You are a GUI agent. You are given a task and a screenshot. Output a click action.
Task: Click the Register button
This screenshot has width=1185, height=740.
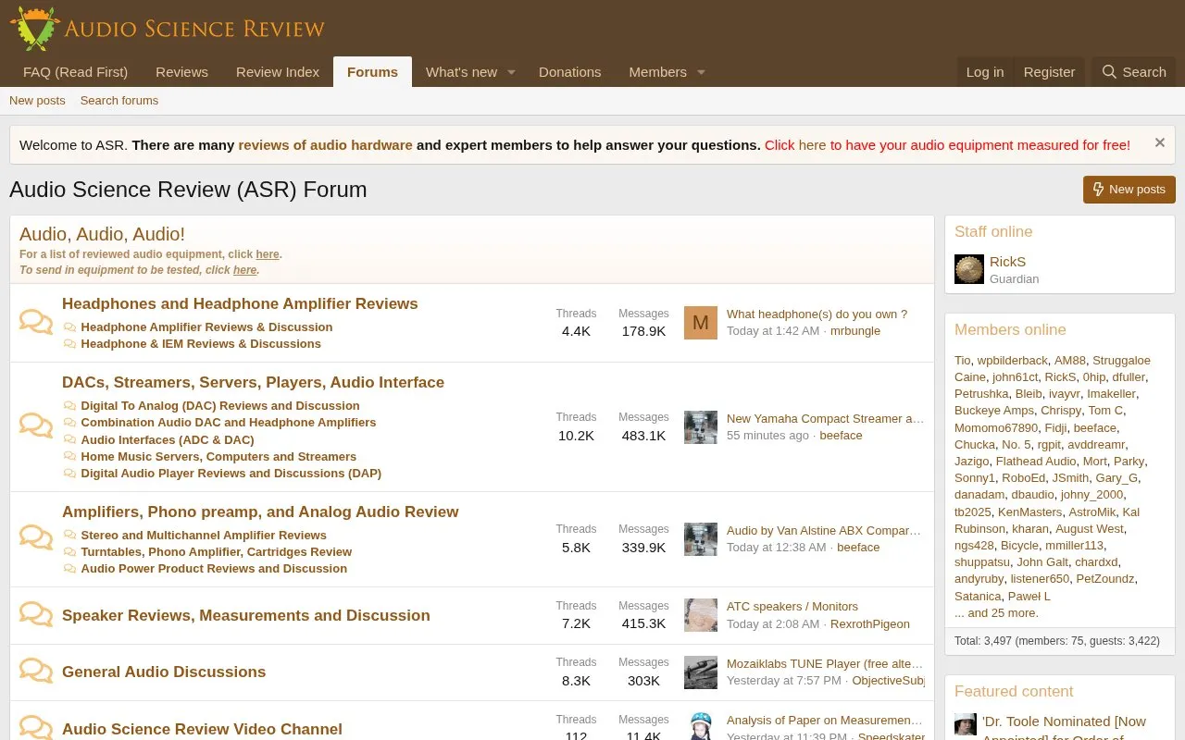pyautogui.click(x=1049, y=72)
